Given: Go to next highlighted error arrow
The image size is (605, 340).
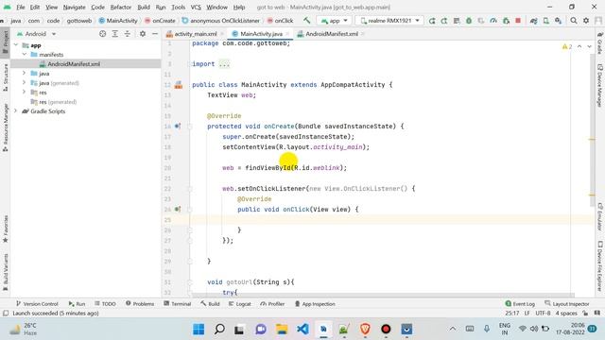Looking at the screenshot, I should [589, 46].
